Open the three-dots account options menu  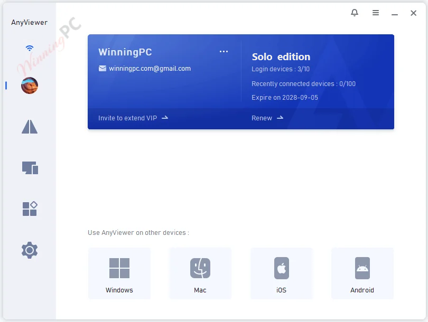(224, 51)
